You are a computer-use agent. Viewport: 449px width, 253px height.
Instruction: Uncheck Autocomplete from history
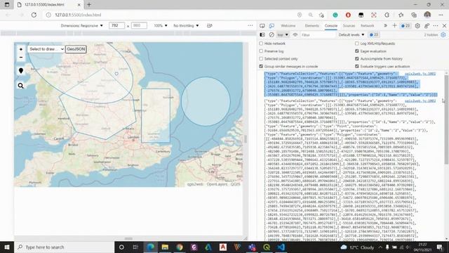[357, 58]
